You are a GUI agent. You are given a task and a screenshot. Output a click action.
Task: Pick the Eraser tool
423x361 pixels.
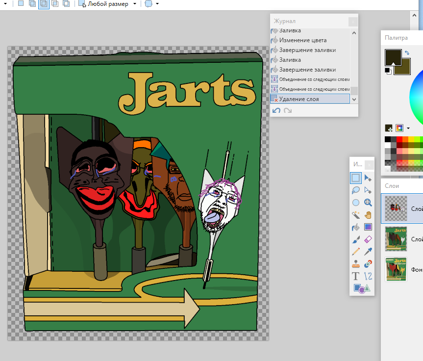368,239
